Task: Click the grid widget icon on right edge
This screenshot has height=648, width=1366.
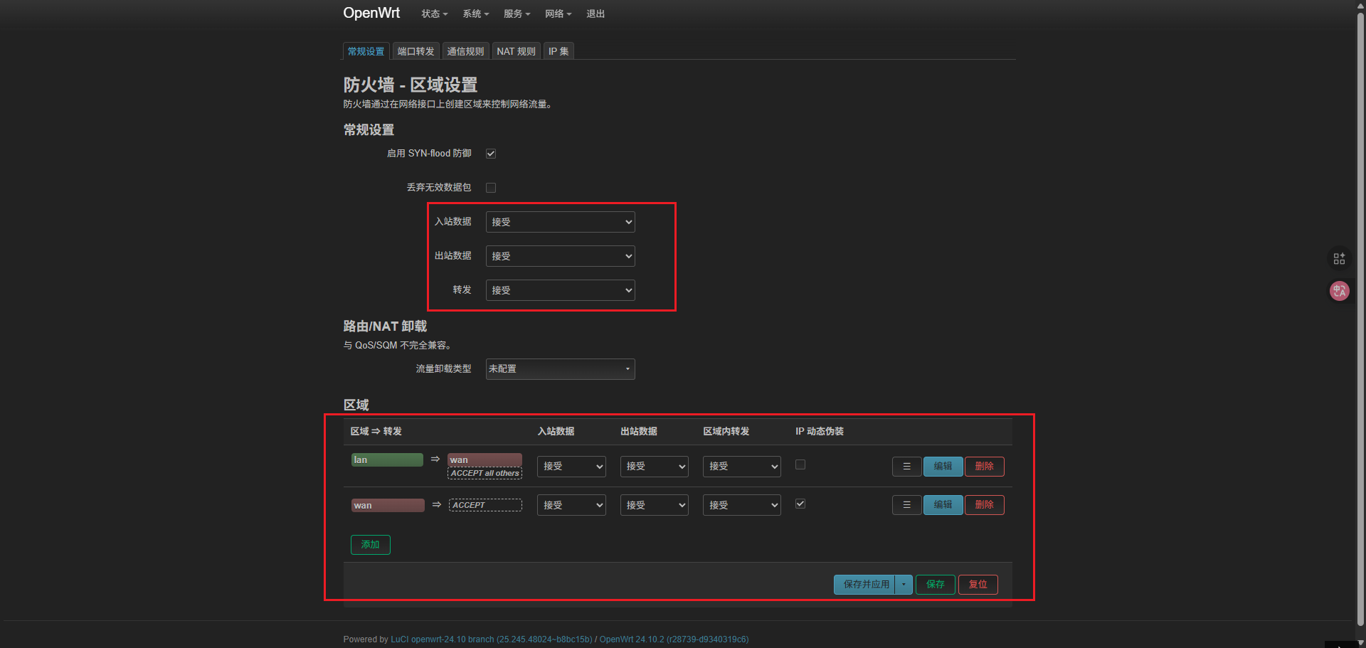Action: (x=1339, y=258)
